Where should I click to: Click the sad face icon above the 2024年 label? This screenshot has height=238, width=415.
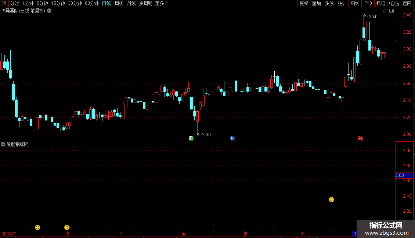click(37, 227)
